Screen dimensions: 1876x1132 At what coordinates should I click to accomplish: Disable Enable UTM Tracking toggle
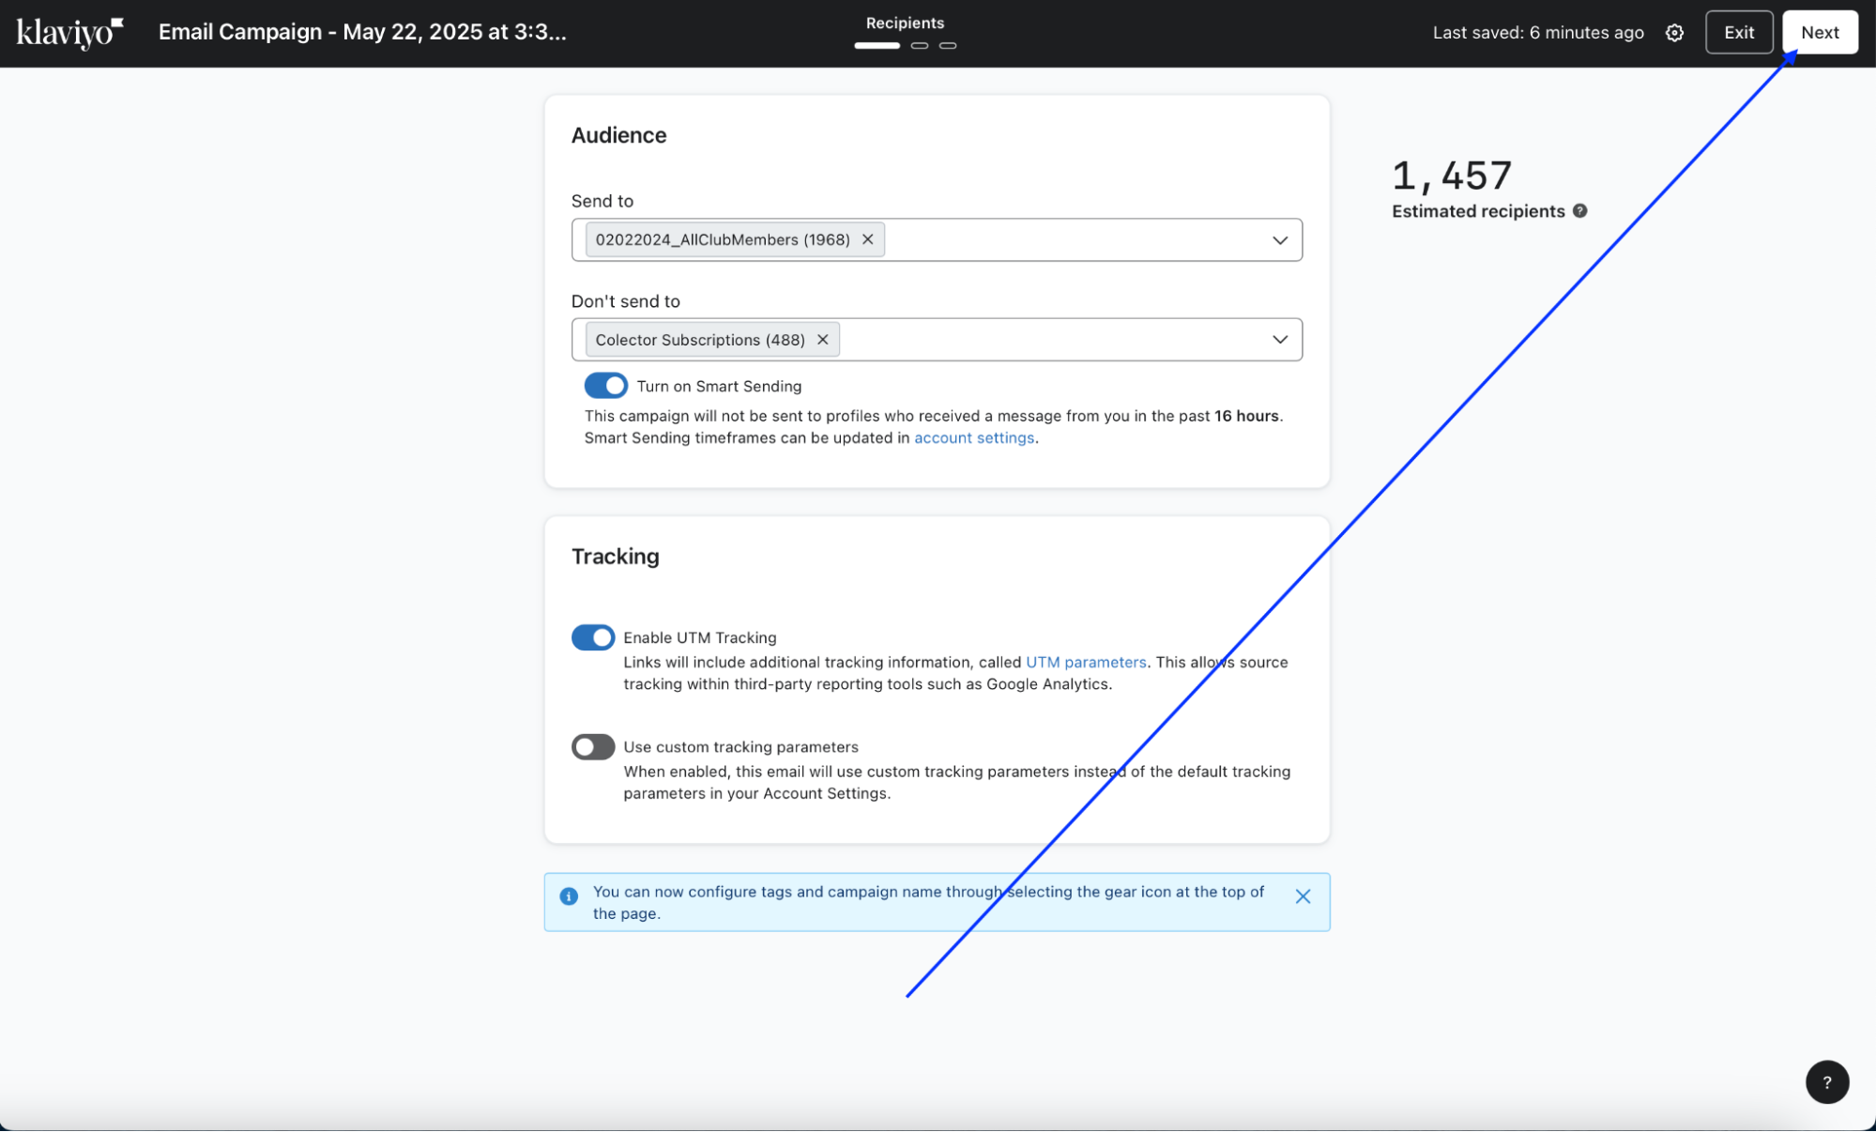[593, 637]
